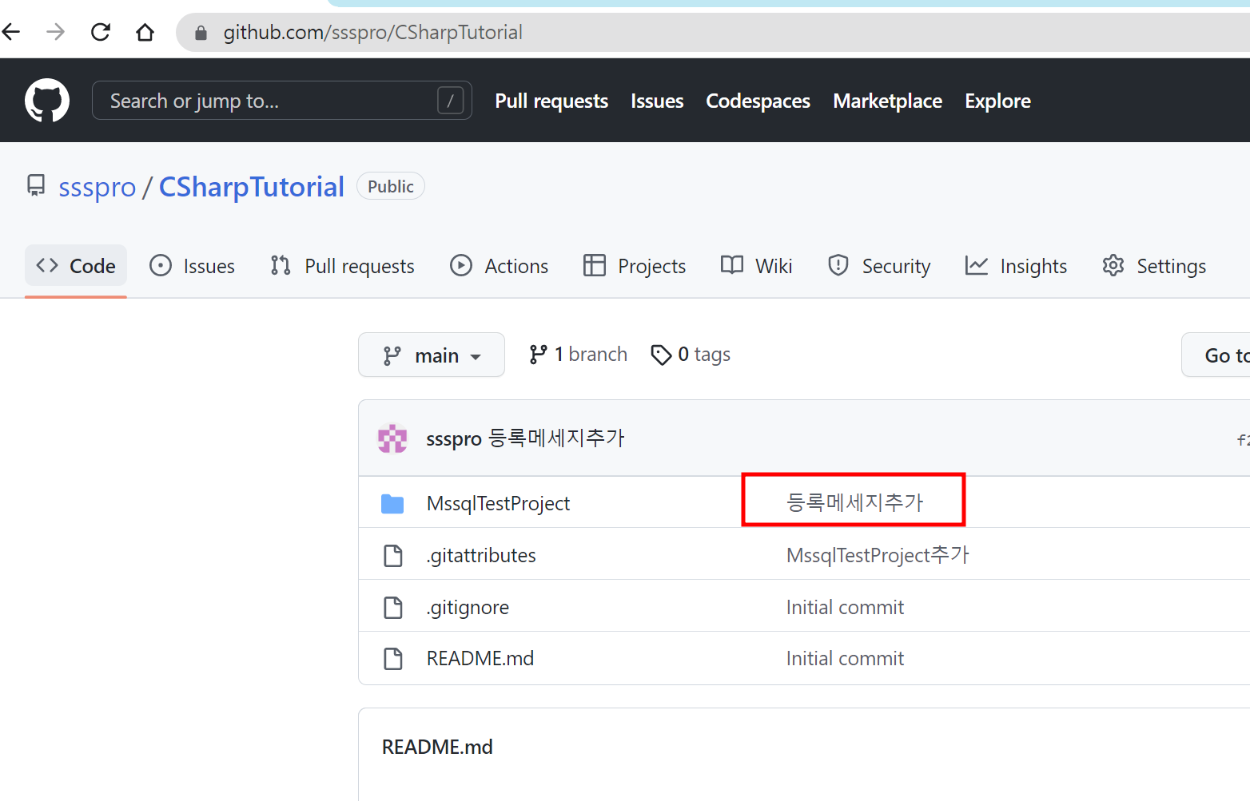Viewport: 1250px width, 801px height.
Task: Open the .gitignore file
Action: [468, 608]
